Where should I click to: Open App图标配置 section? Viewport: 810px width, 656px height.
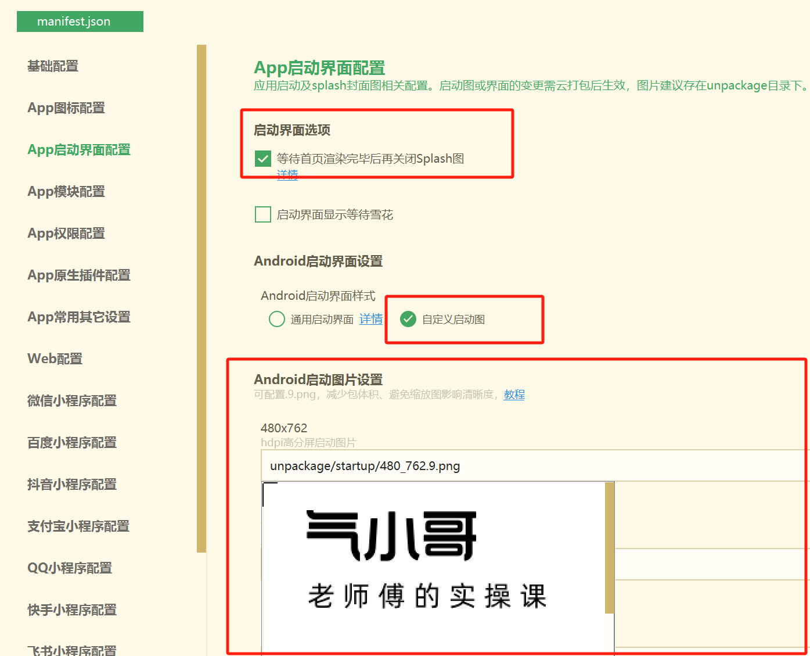tap(66, 108)
